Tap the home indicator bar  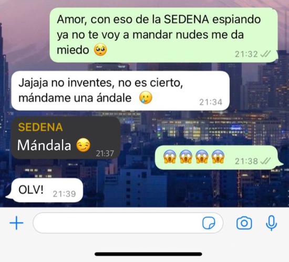coord(148,254)
